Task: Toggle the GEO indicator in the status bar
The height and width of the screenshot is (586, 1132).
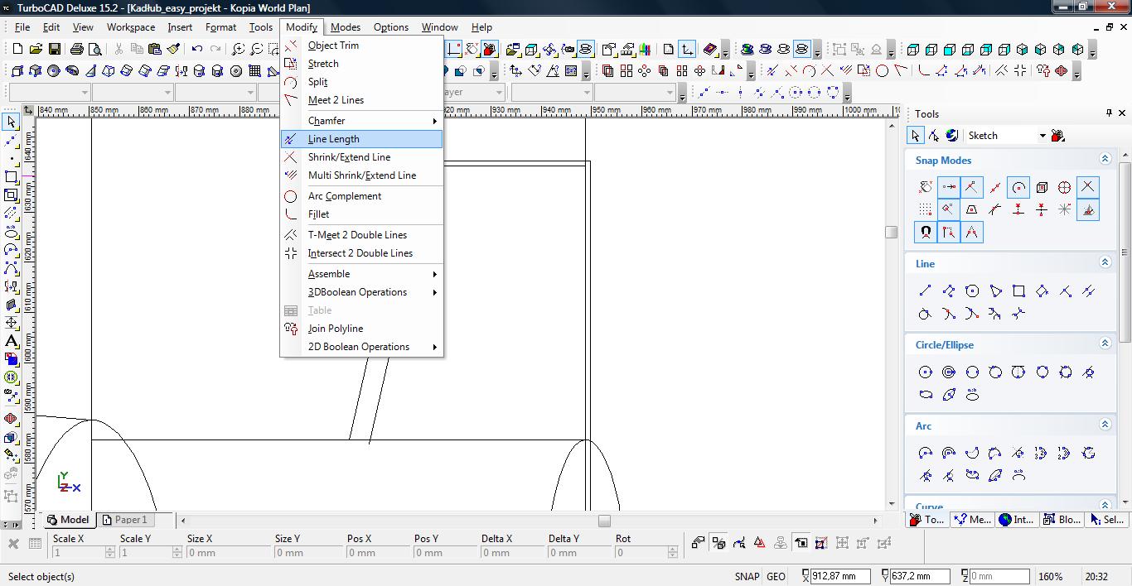Action: [776, 576]
